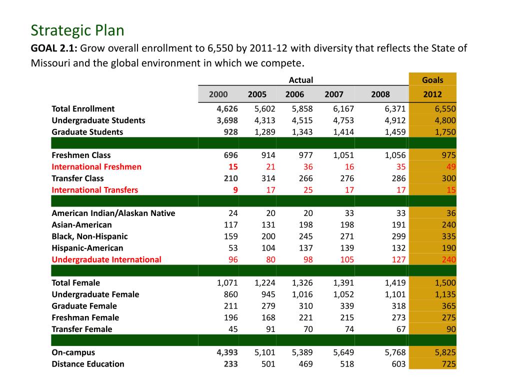Select Black, Non-Hispanic 2007 value 271
512x384 pixels.
click(347, 236)
